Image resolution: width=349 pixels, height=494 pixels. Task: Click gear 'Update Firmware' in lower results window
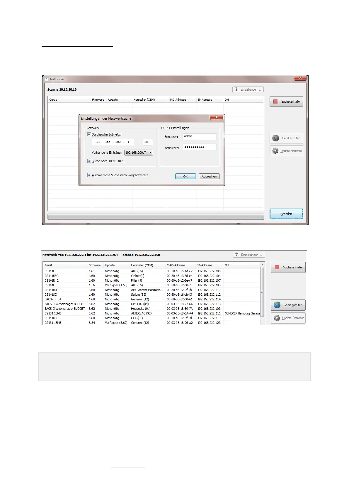tap(288, 318)
